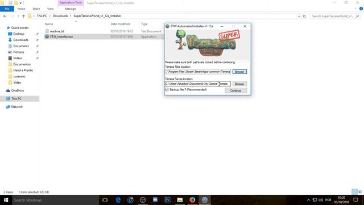Open the Manage ribbon tab
This screenshot has width=364, height=205.
pyautogui.click(x=71, y=9)
